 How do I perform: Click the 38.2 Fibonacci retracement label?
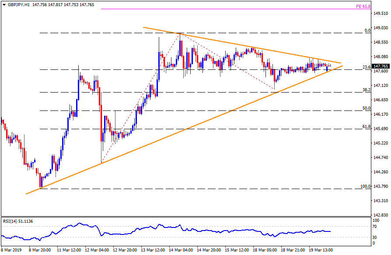(366, 90)
